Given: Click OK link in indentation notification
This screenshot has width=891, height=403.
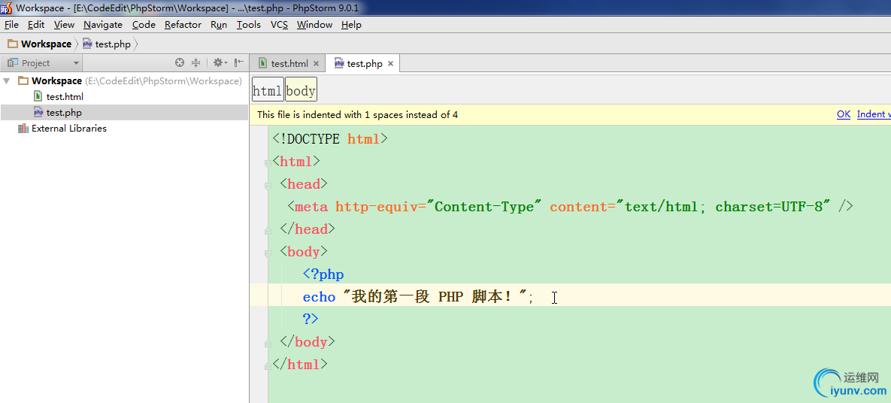Looking at the screenshot, I should click(844, 114).
